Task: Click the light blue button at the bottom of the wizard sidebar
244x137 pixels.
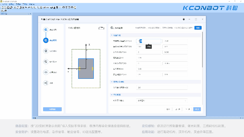Action: click(52, 109)
